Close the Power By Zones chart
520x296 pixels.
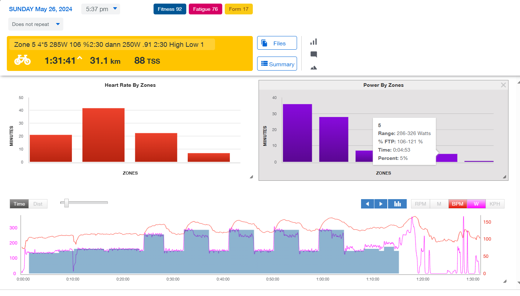(x=503, y=85)
